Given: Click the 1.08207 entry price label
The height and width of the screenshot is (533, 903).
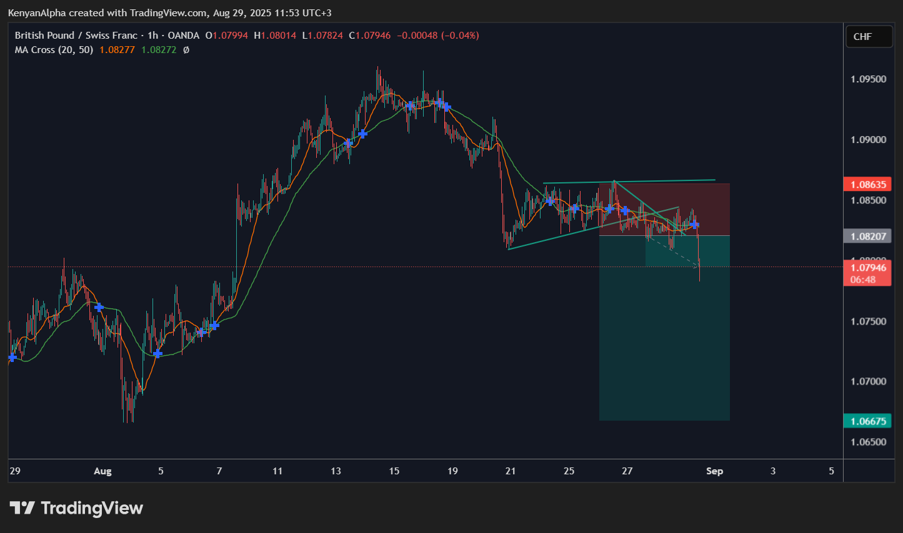Looking at the screenshot, I should 867,236.
